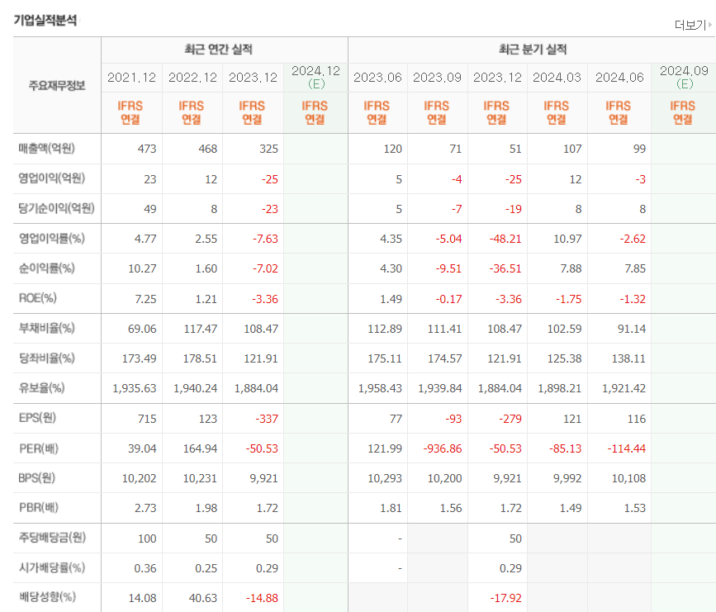The height and width of the screenshot is (612, 716).
Task: Select the ROE(%) row label
Action: click(37, 298)
